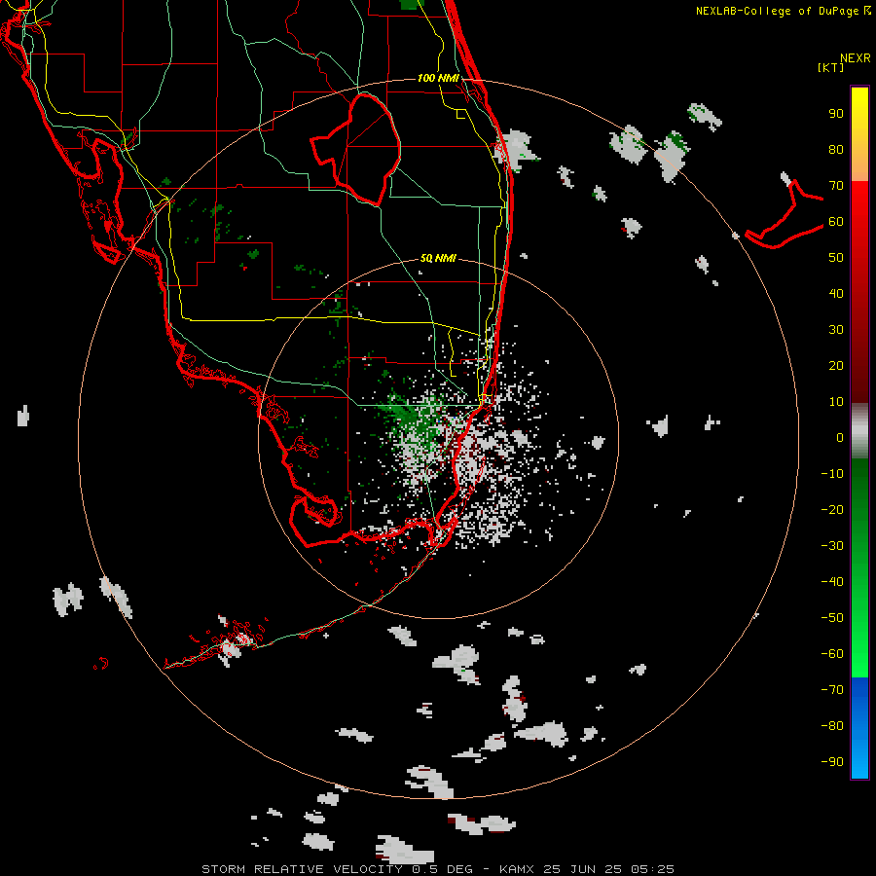Click the 90 value on velocity scale
This screenshot has width=876, height=876.
[836, 114]
